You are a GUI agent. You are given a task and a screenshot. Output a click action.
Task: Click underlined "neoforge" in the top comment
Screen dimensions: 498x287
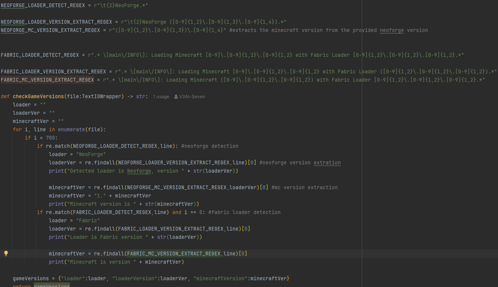pyautogui.click(x=392, y=30)
